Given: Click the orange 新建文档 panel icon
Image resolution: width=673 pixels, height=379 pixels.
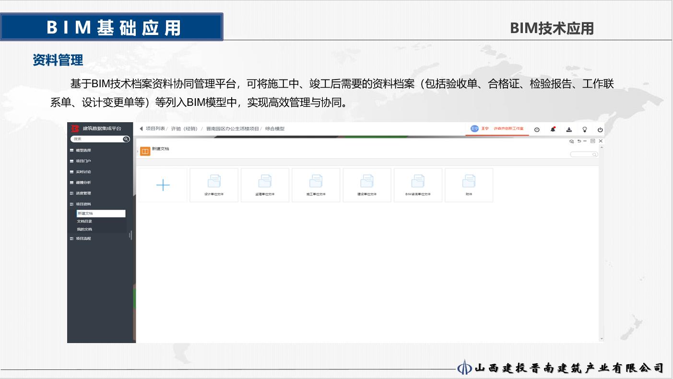Looking at the screenshot, I should pos(145,151).
